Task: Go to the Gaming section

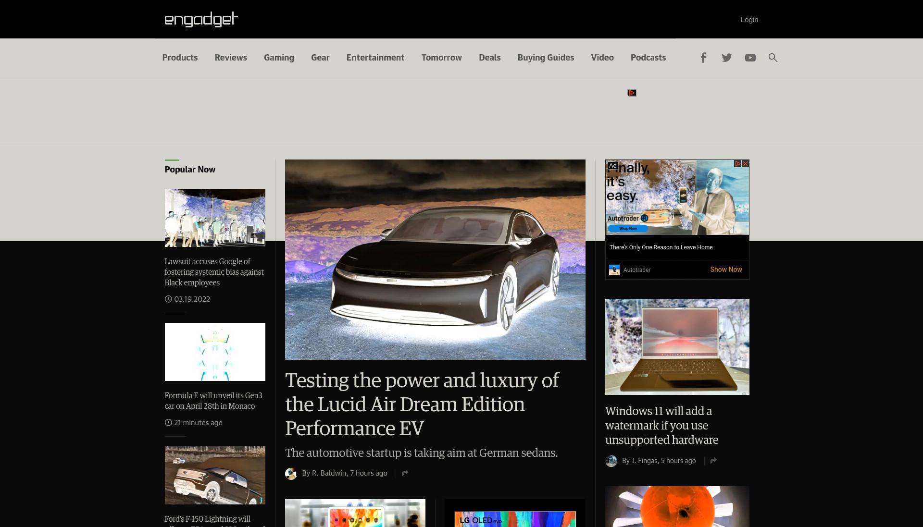Action: click(x=279, y=58)
